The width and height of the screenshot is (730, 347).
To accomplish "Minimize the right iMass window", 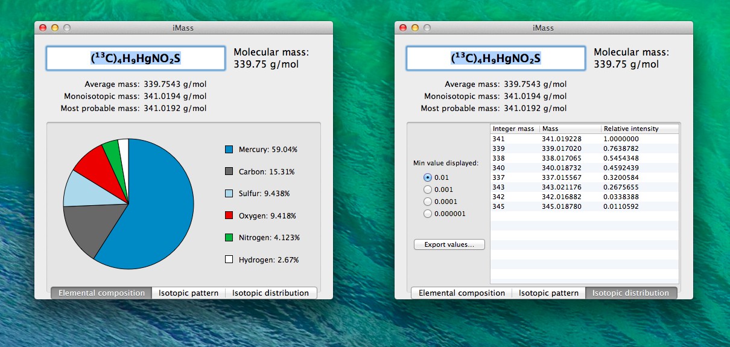I will (x=415, y=28).
